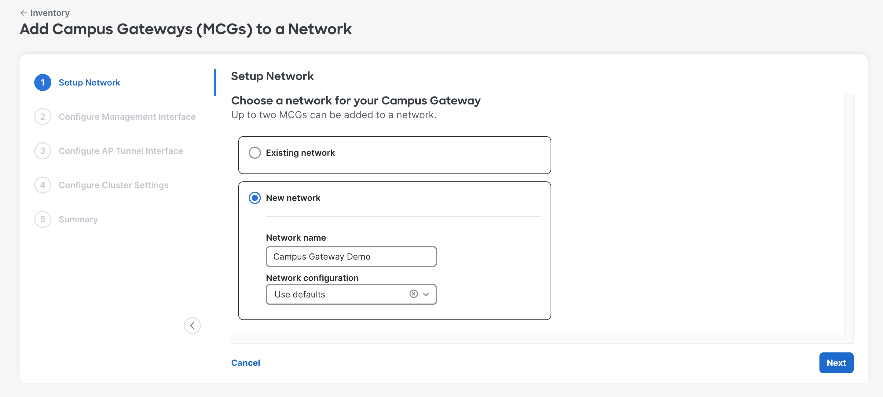Click the Existing network option card
Viewport: 883px width, 397px height.
point(394,155)
